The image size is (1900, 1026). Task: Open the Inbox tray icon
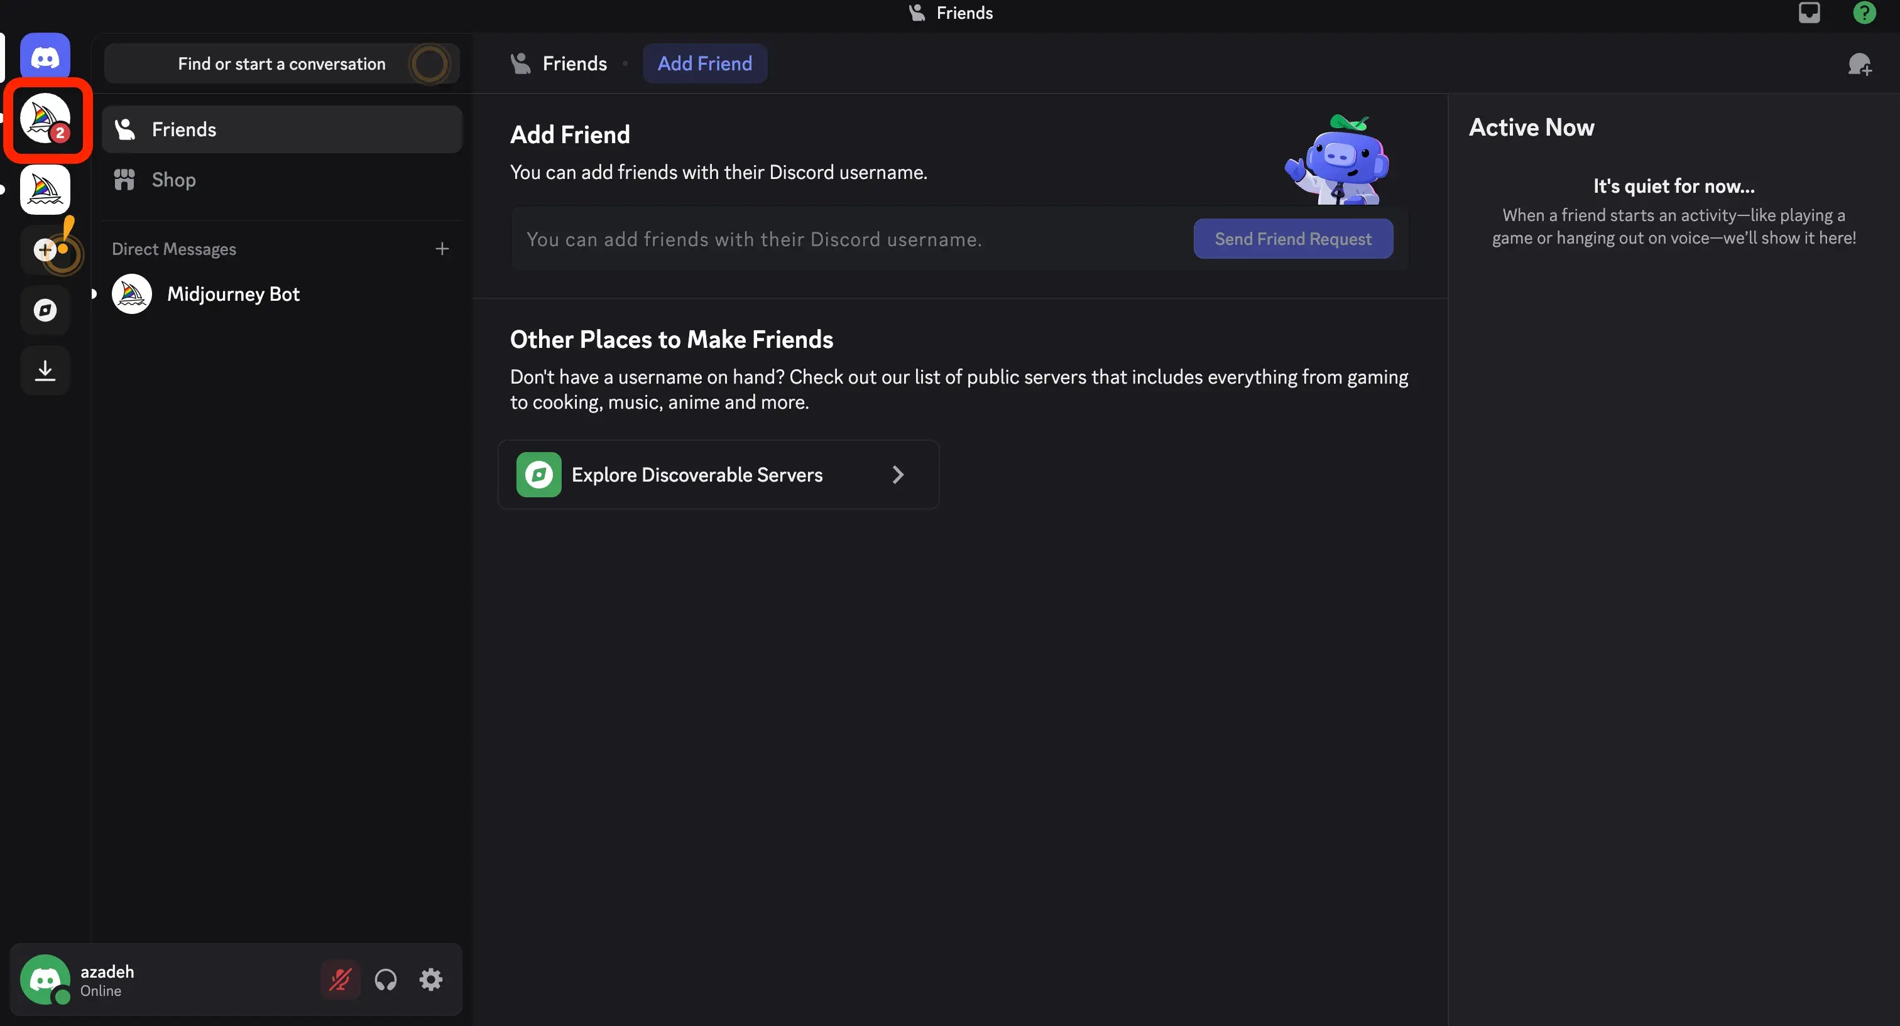click(1808, 13)
